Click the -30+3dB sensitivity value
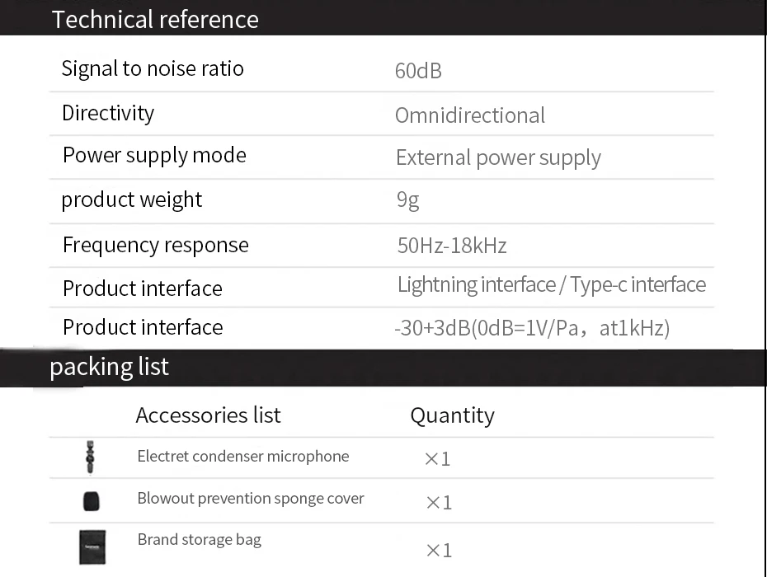767x577 pixels. click(532, 329)
